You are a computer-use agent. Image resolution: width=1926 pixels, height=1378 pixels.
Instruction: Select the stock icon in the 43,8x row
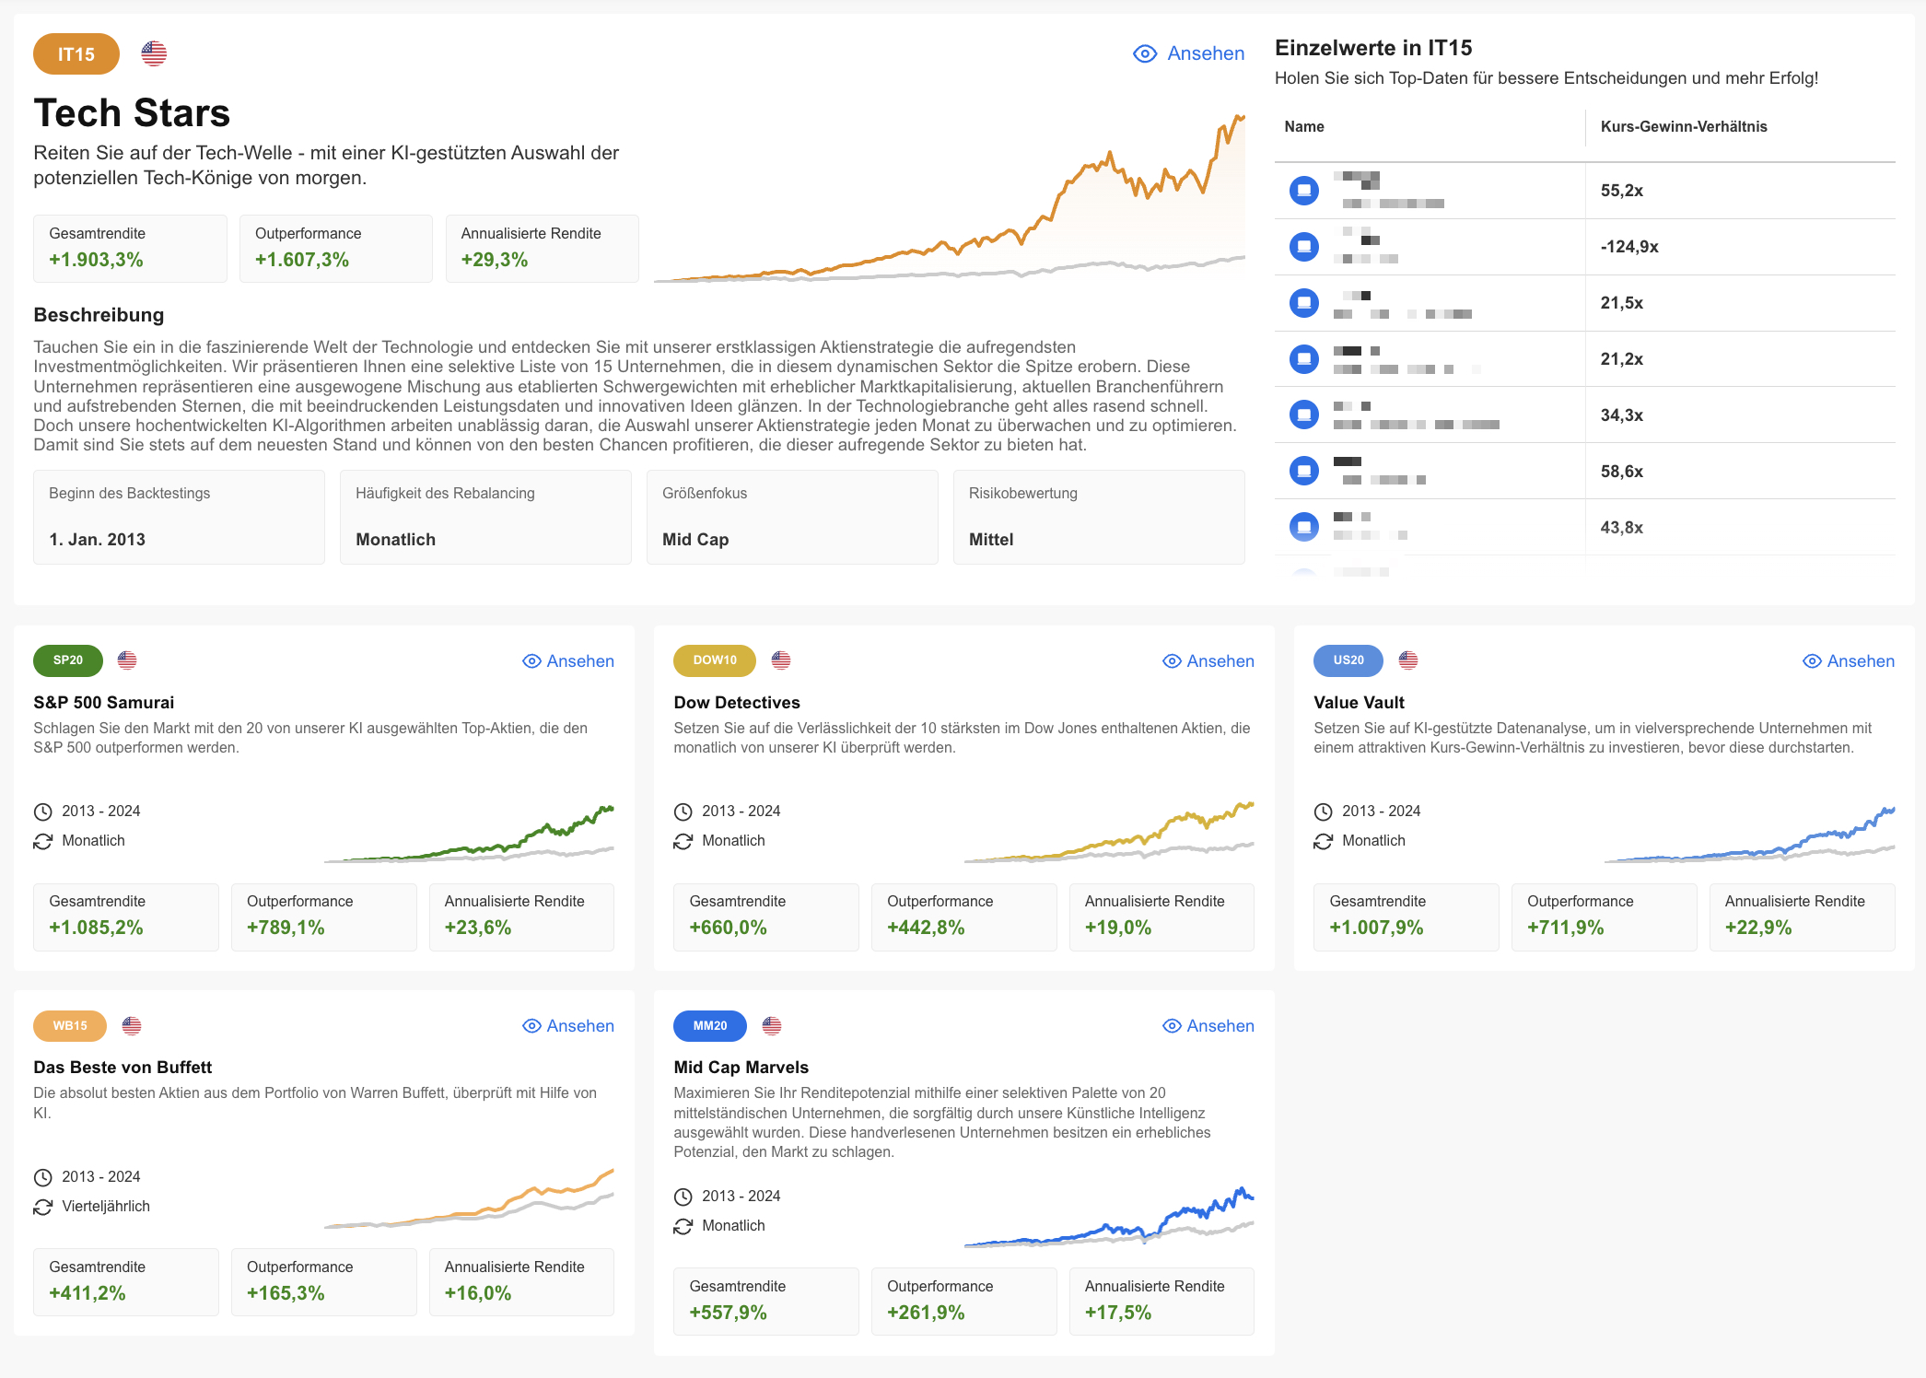click(1303, 528)
